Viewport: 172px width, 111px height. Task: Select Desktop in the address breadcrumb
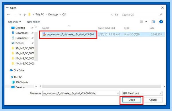tap(53, 15)
